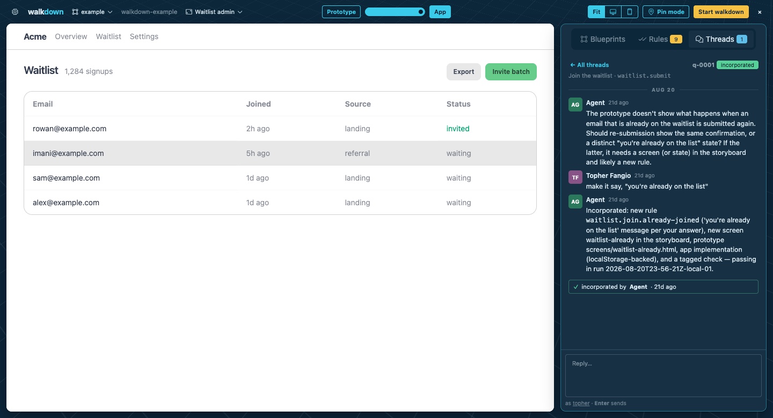This screenshot has width=773, height=418.
Task: Click the Prototype-to-App slider switch
Action: (x=395, y=12)
